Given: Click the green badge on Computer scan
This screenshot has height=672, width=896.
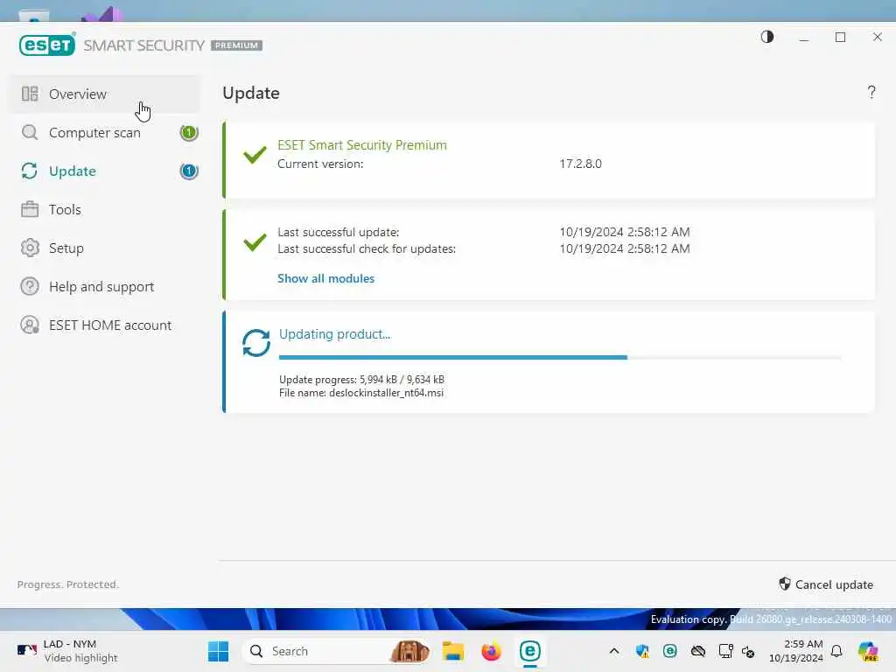Looking at the screenshot, I should click(189, 133).
